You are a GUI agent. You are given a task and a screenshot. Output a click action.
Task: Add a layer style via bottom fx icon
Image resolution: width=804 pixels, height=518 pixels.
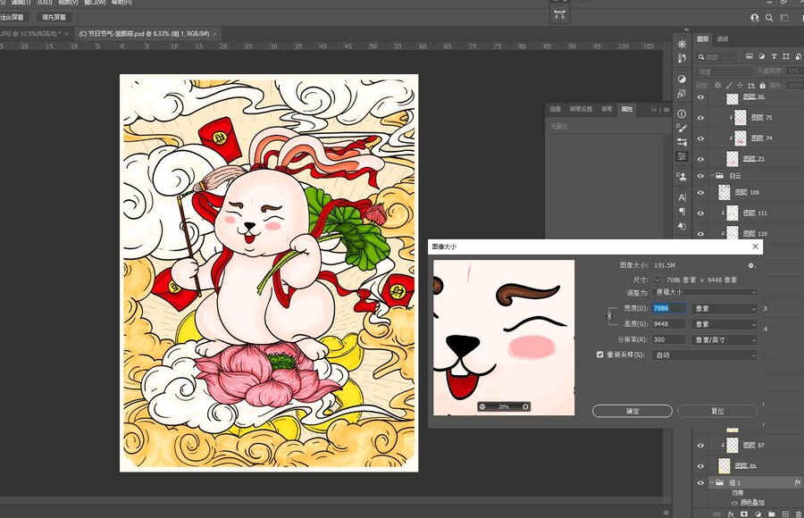click(731, 514)
